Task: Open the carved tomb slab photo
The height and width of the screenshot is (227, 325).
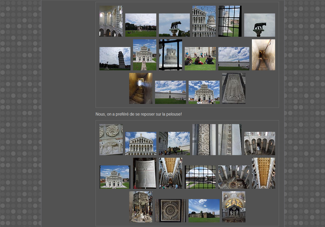Action: [234, 88]
